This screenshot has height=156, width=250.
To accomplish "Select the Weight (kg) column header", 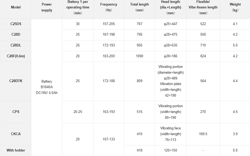I will coord(235,7).
